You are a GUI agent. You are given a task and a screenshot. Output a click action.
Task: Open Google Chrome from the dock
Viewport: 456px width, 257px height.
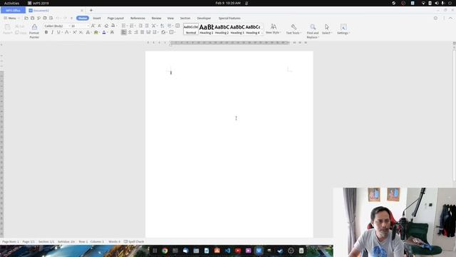click(x=165, y=251)
